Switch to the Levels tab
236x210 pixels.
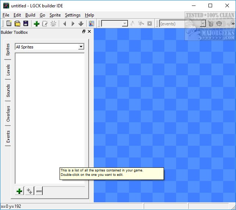[x=8, y=70]
